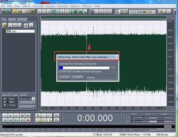Cancel the filter operation in progress dialog
178x137 pixels.
[x=65, y=78]
